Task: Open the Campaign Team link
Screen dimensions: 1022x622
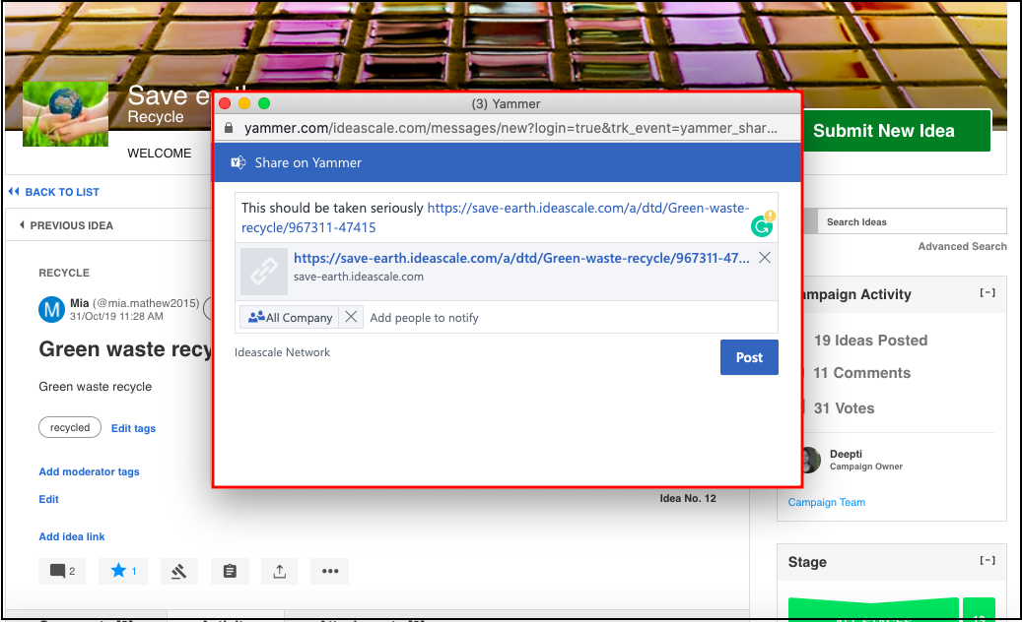Action: 827,502
